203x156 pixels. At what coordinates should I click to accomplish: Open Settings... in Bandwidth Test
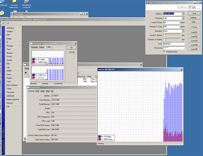click(x=194, y=18)
